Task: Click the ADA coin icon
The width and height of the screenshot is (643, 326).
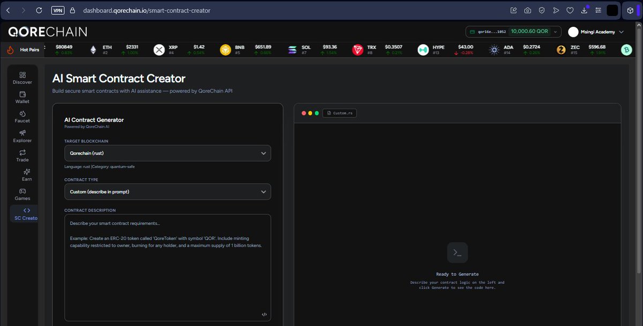Action: [x=494, y=50]
